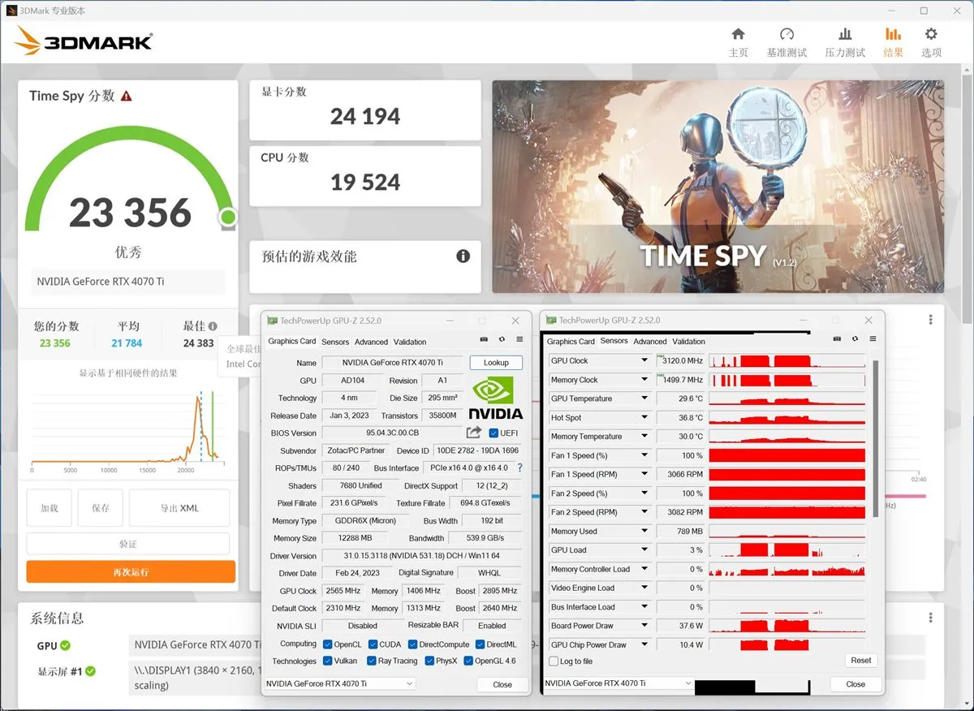Open the Fan 1 Speed (RPM) dropdown arrow
Image resolution: width=974 pixels, height=711 pixels.
point(644,474)
